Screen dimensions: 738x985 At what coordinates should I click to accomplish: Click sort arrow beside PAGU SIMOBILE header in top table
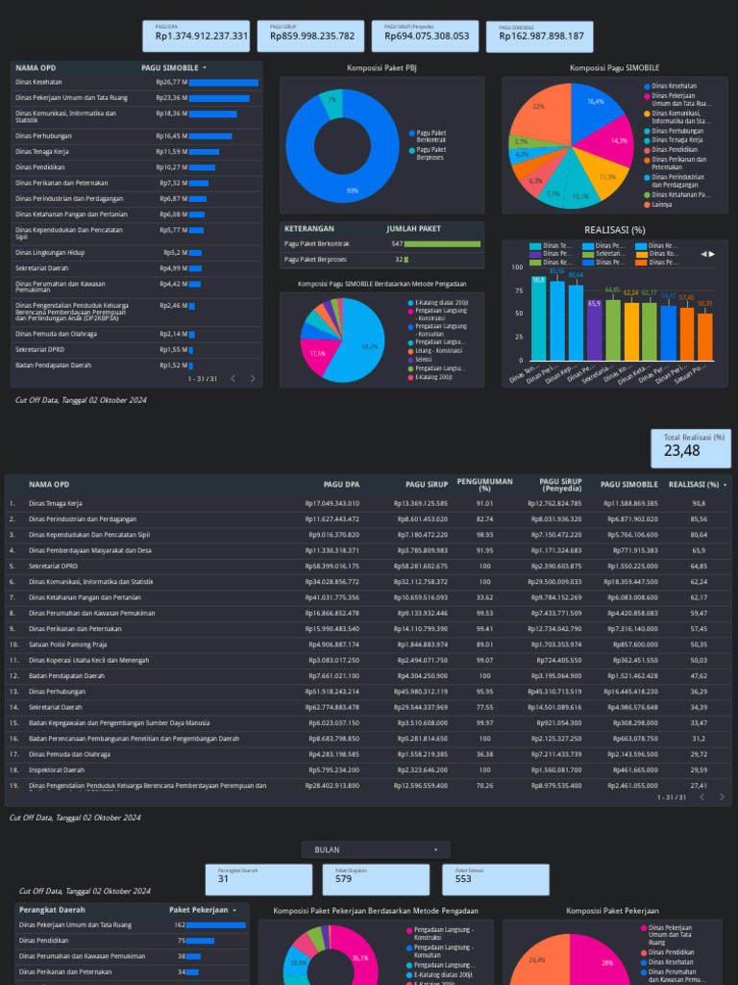coord(205,68)
